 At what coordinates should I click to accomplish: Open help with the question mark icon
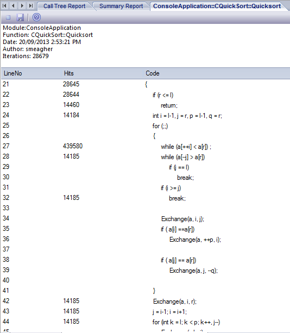(x=36, y=17)
